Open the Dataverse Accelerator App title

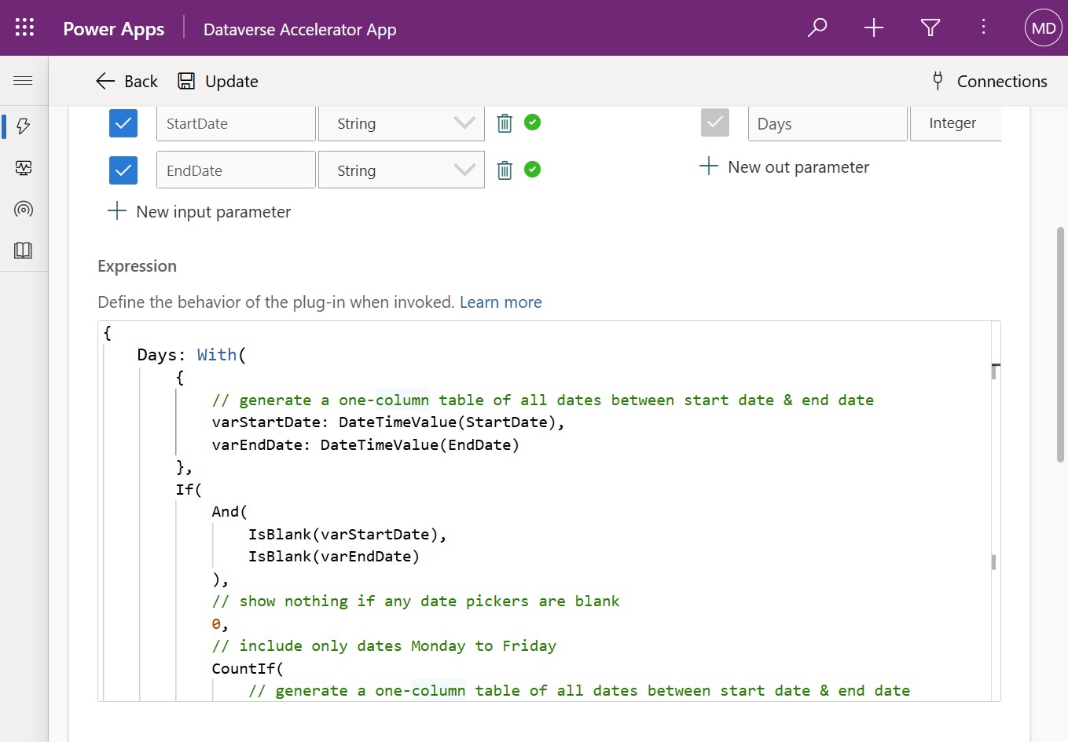click(299, 30)
